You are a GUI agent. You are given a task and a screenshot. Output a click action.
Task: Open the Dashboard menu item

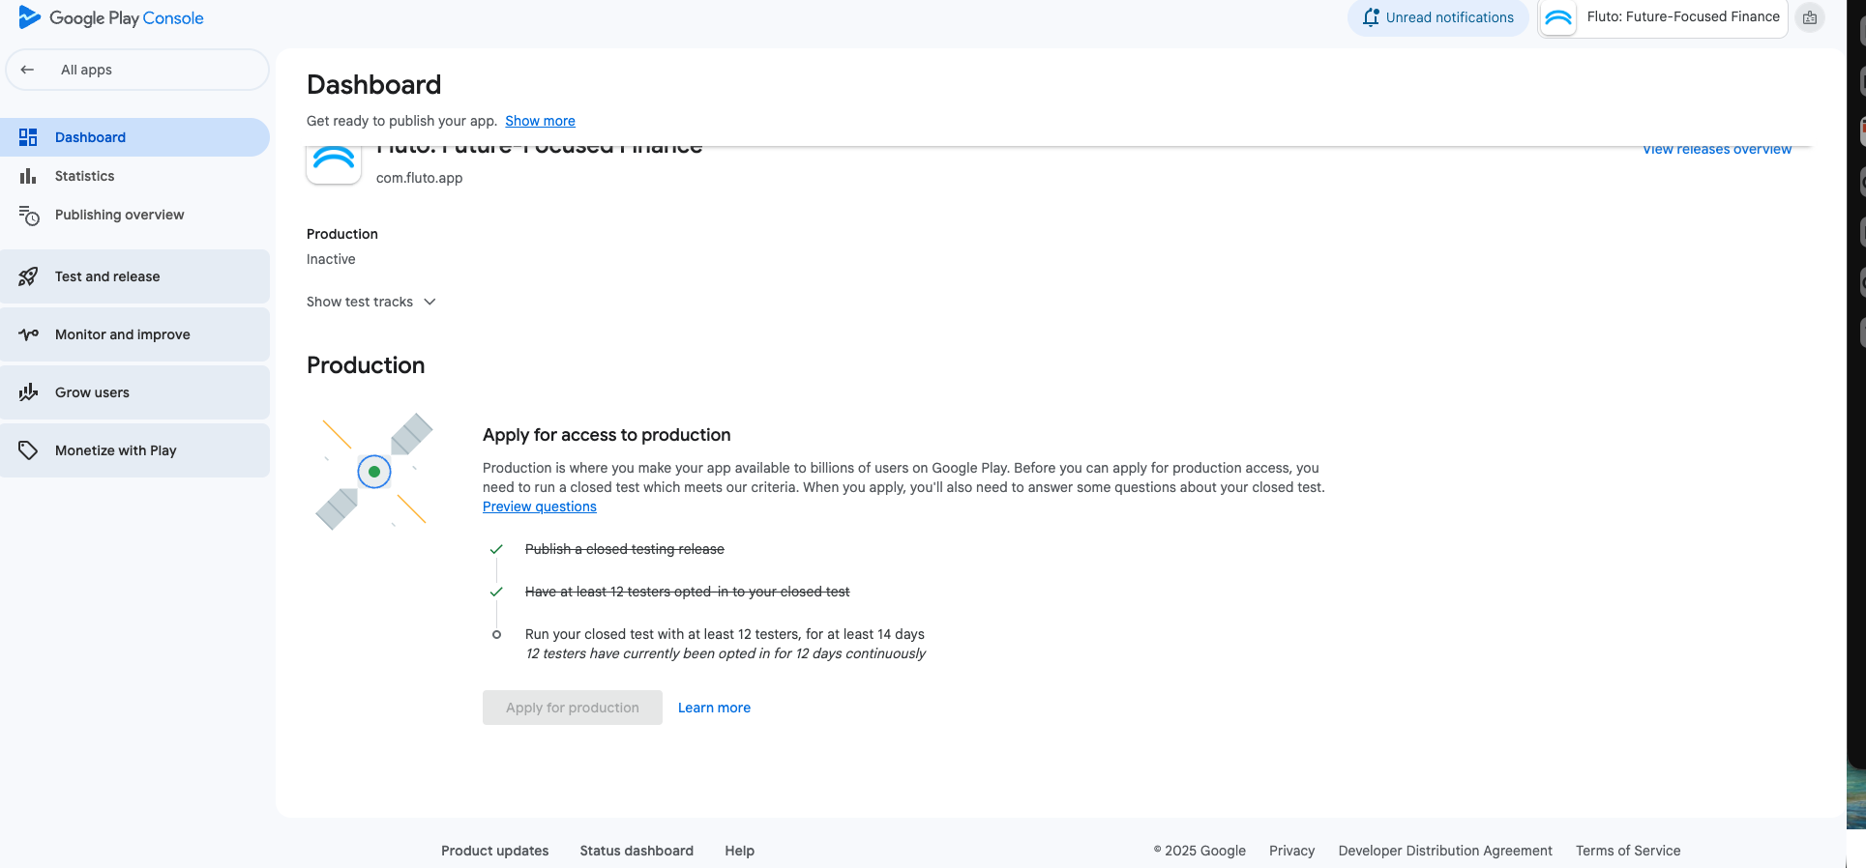click(90, 137)
